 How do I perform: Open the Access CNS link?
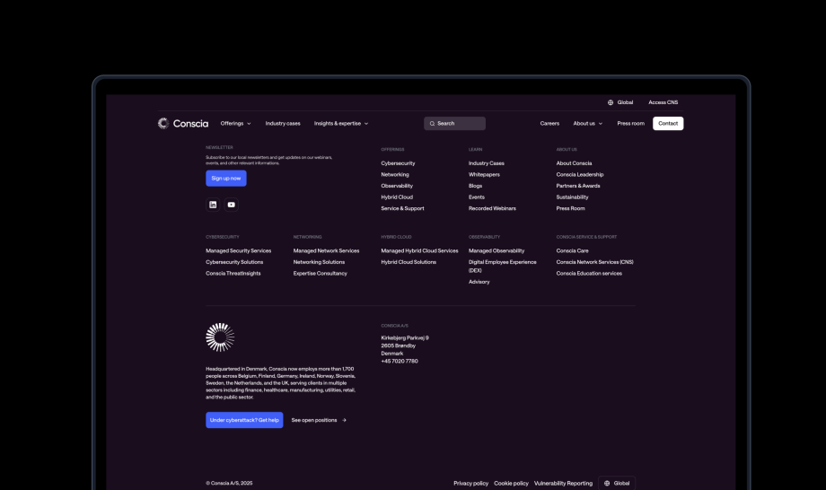click(663, 102)
